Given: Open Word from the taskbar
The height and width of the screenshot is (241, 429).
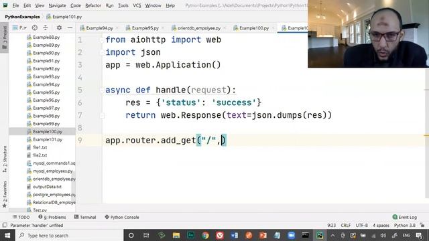Looking at the screenshot, I should pyautogui.click(x=234, y=235).
